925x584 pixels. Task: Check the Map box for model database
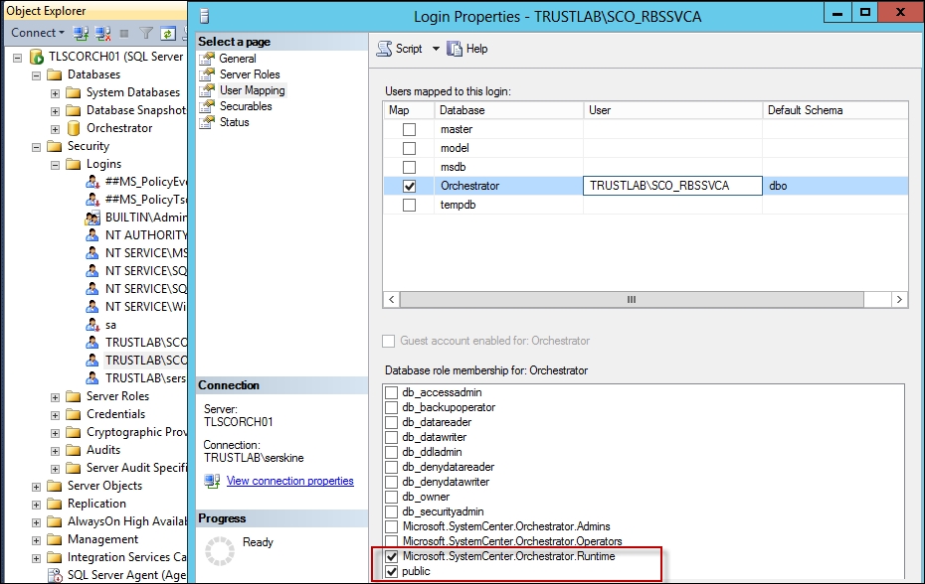pos(409,149)
